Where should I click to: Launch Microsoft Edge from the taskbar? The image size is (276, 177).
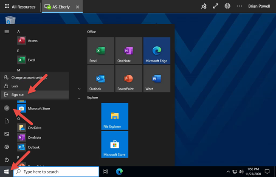click(x=119, y=171)
